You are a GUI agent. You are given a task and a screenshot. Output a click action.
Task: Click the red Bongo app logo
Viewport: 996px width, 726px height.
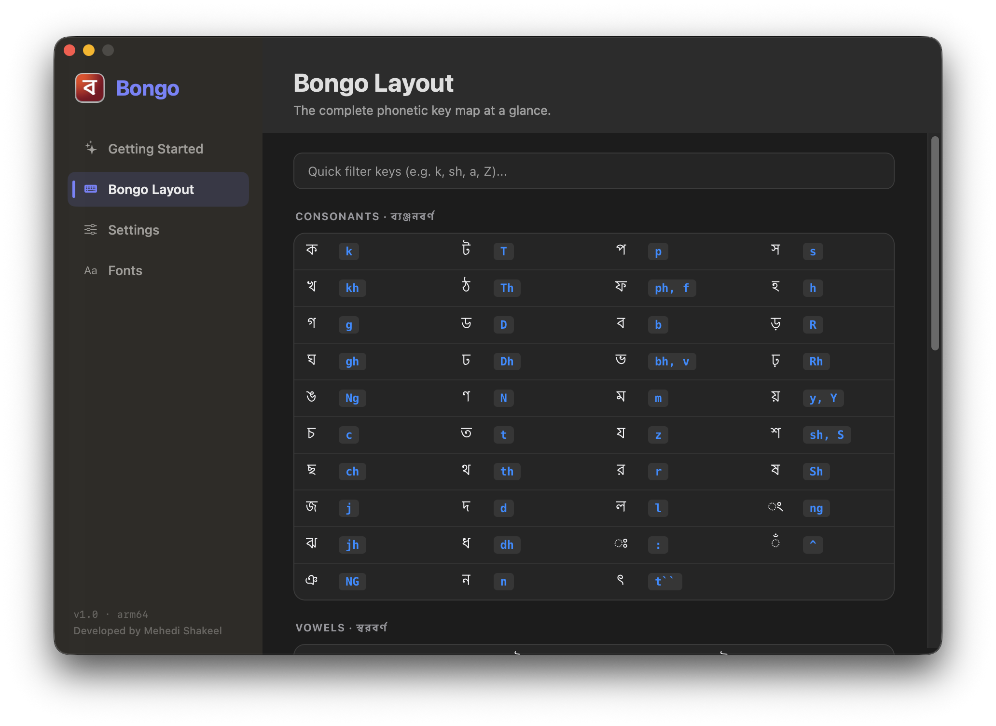[90, 88]
